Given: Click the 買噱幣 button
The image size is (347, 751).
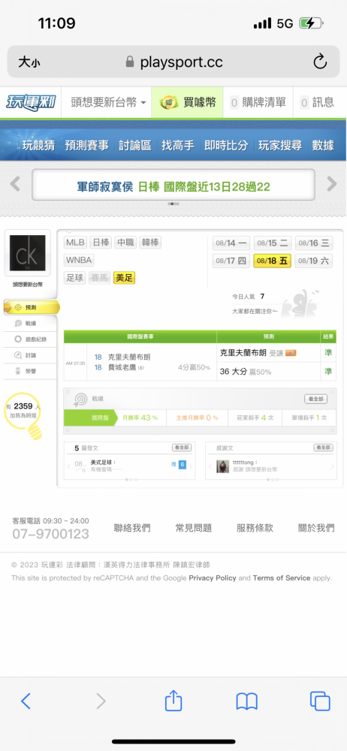Looking at the screenshot, I should coord(188,102).
